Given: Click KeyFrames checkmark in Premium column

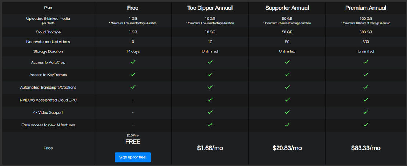Looking at the screenshot, I should coord(365,75).
